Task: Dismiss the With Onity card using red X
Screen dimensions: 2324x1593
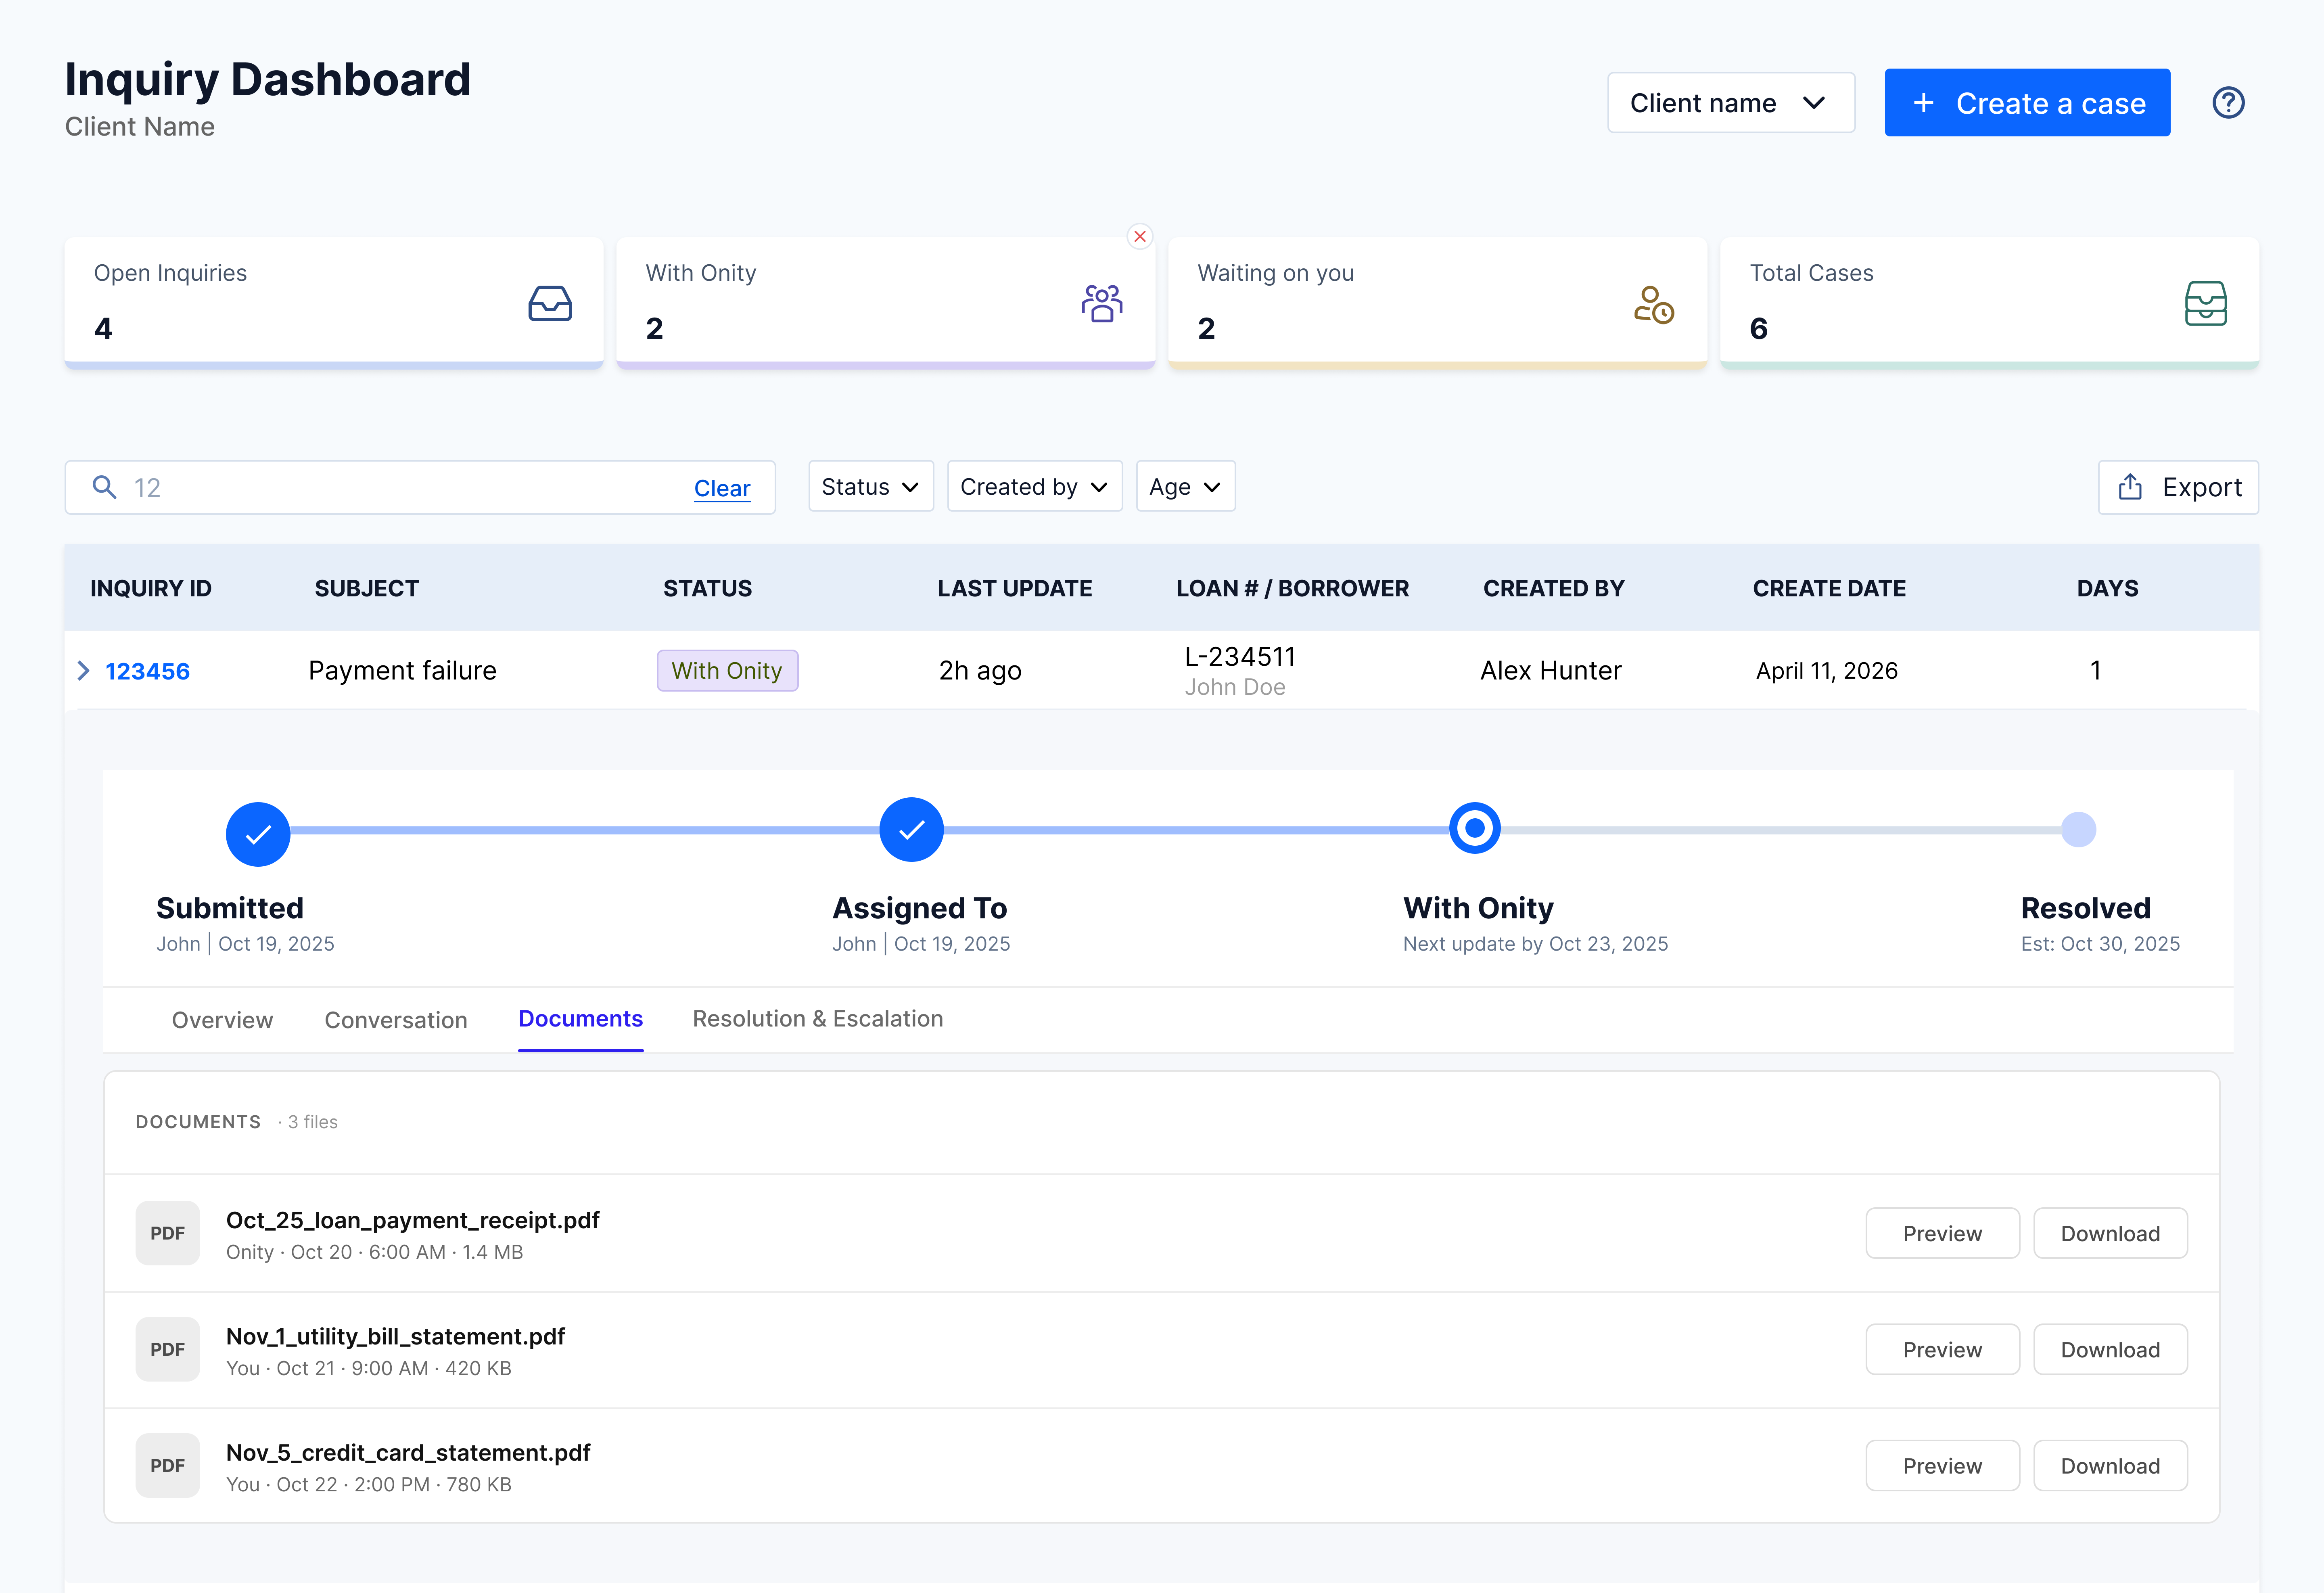Action: (1140, 236)
